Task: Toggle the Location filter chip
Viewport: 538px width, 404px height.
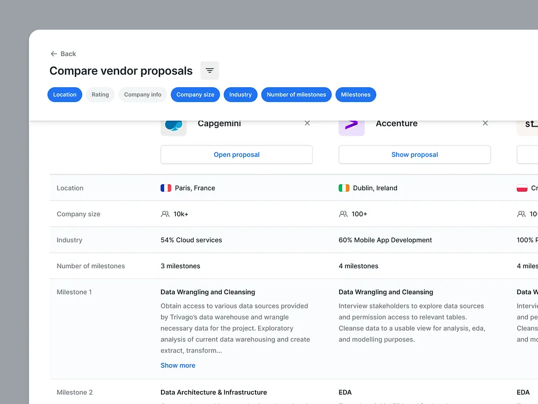Action: coord(65,94)
